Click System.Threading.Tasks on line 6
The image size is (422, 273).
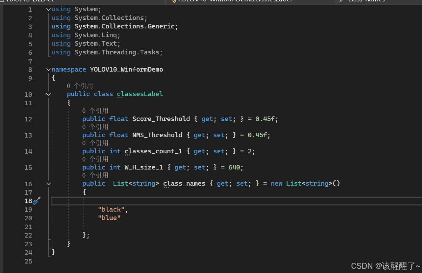click(117, 52)
